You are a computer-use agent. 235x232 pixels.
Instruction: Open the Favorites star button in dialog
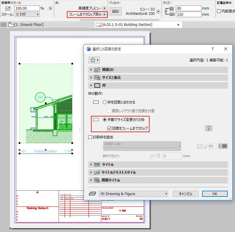[x=94, y=60]
